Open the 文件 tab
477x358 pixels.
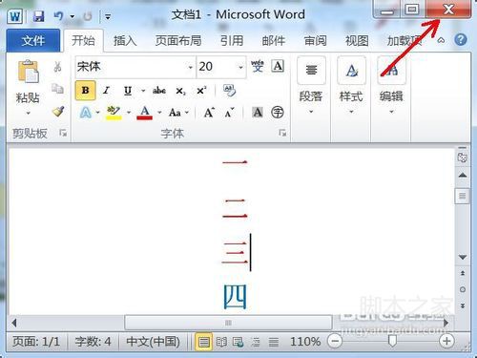click(x=33, y=41)
